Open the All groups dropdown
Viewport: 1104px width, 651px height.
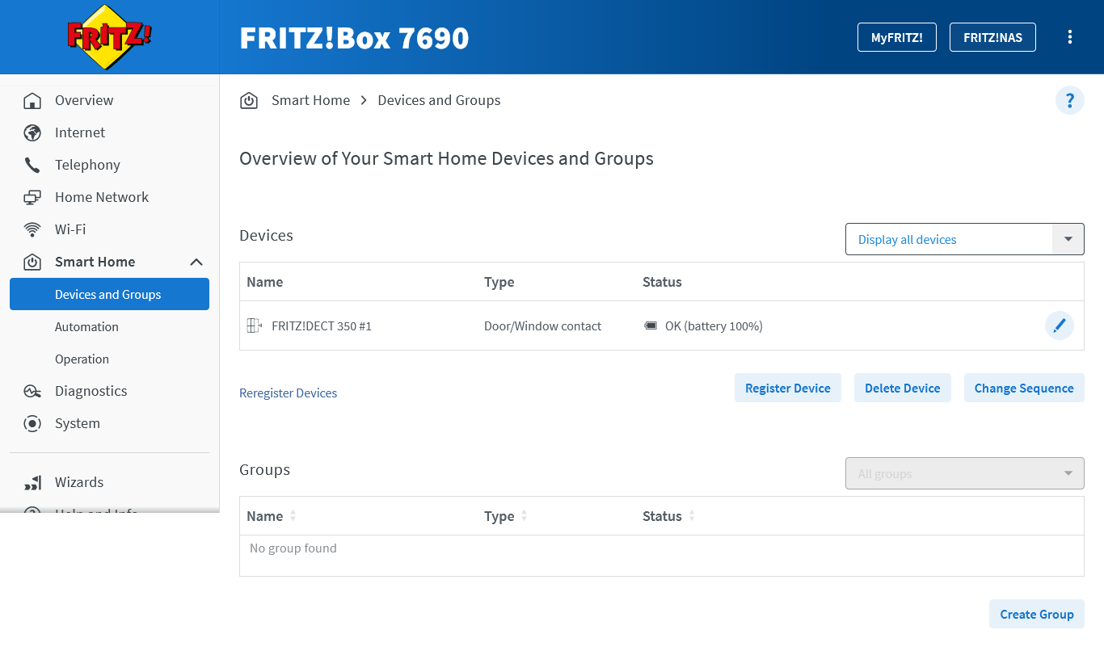pyautogui.click(x=964, y=473)
